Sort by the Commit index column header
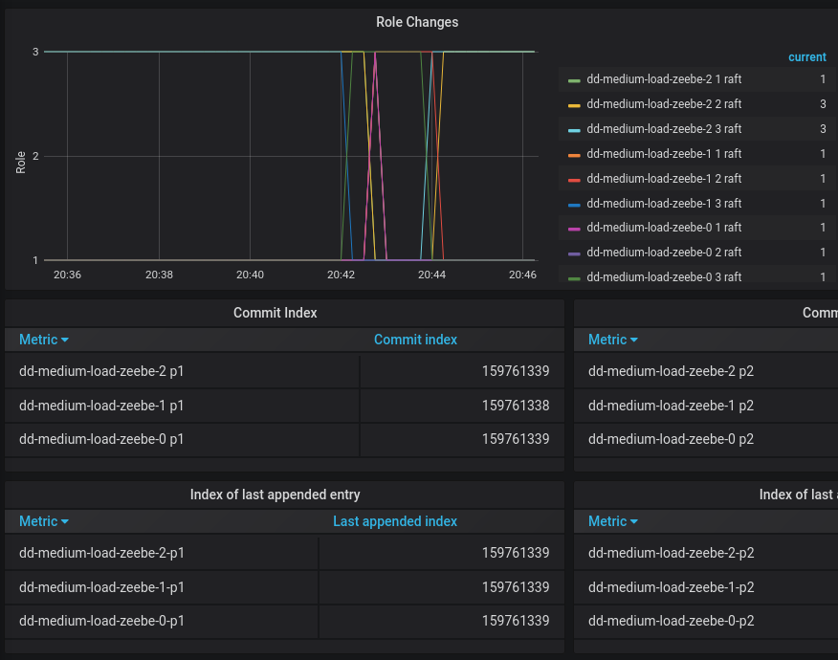 (x=415, y=340)
